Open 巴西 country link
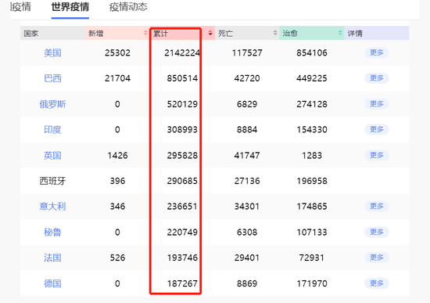Screen dimensions: 430x303 click(52, 78)
